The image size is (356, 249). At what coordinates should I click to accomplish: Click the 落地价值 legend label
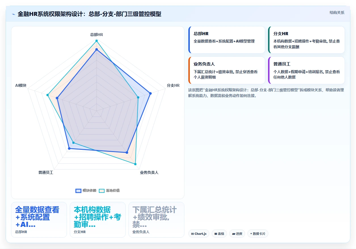(x=113, y=191)
